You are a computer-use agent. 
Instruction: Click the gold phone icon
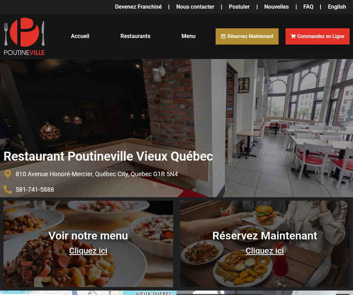click(x=8, y=189)
